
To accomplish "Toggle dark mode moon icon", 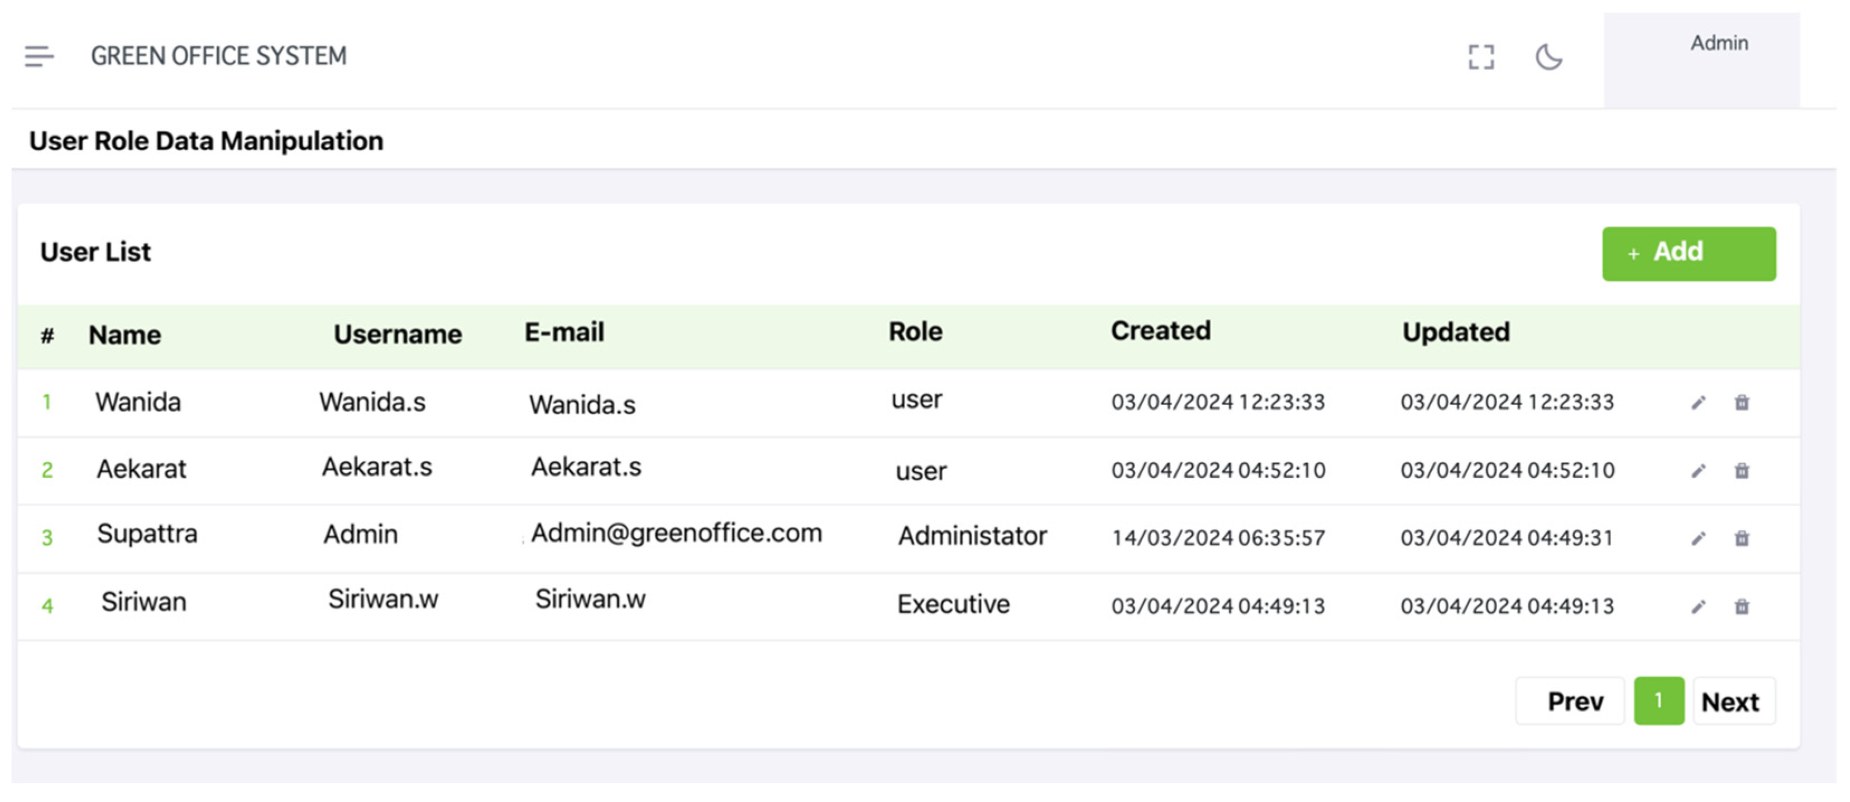I will click(1548, 57).
